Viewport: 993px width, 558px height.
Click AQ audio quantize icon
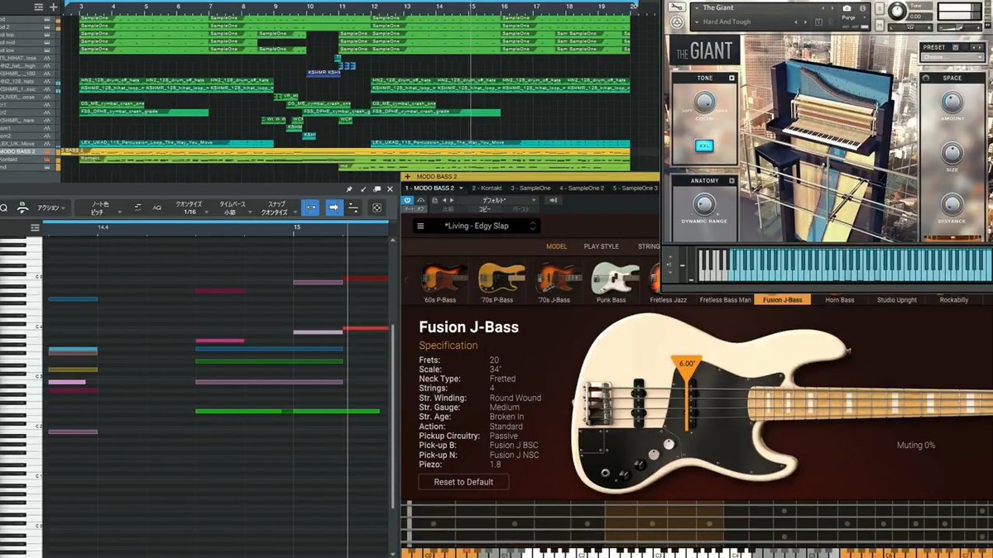pos(156,207)
